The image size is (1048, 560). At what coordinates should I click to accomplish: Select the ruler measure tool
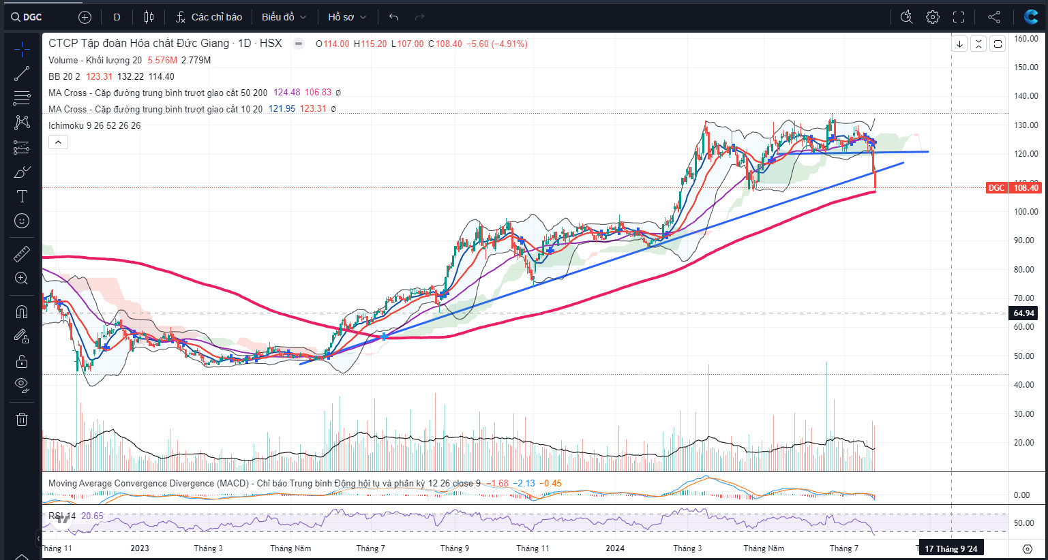(22, 253)
